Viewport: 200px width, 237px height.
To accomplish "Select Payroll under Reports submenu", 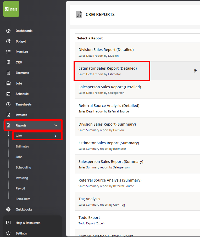I will 20,188.
